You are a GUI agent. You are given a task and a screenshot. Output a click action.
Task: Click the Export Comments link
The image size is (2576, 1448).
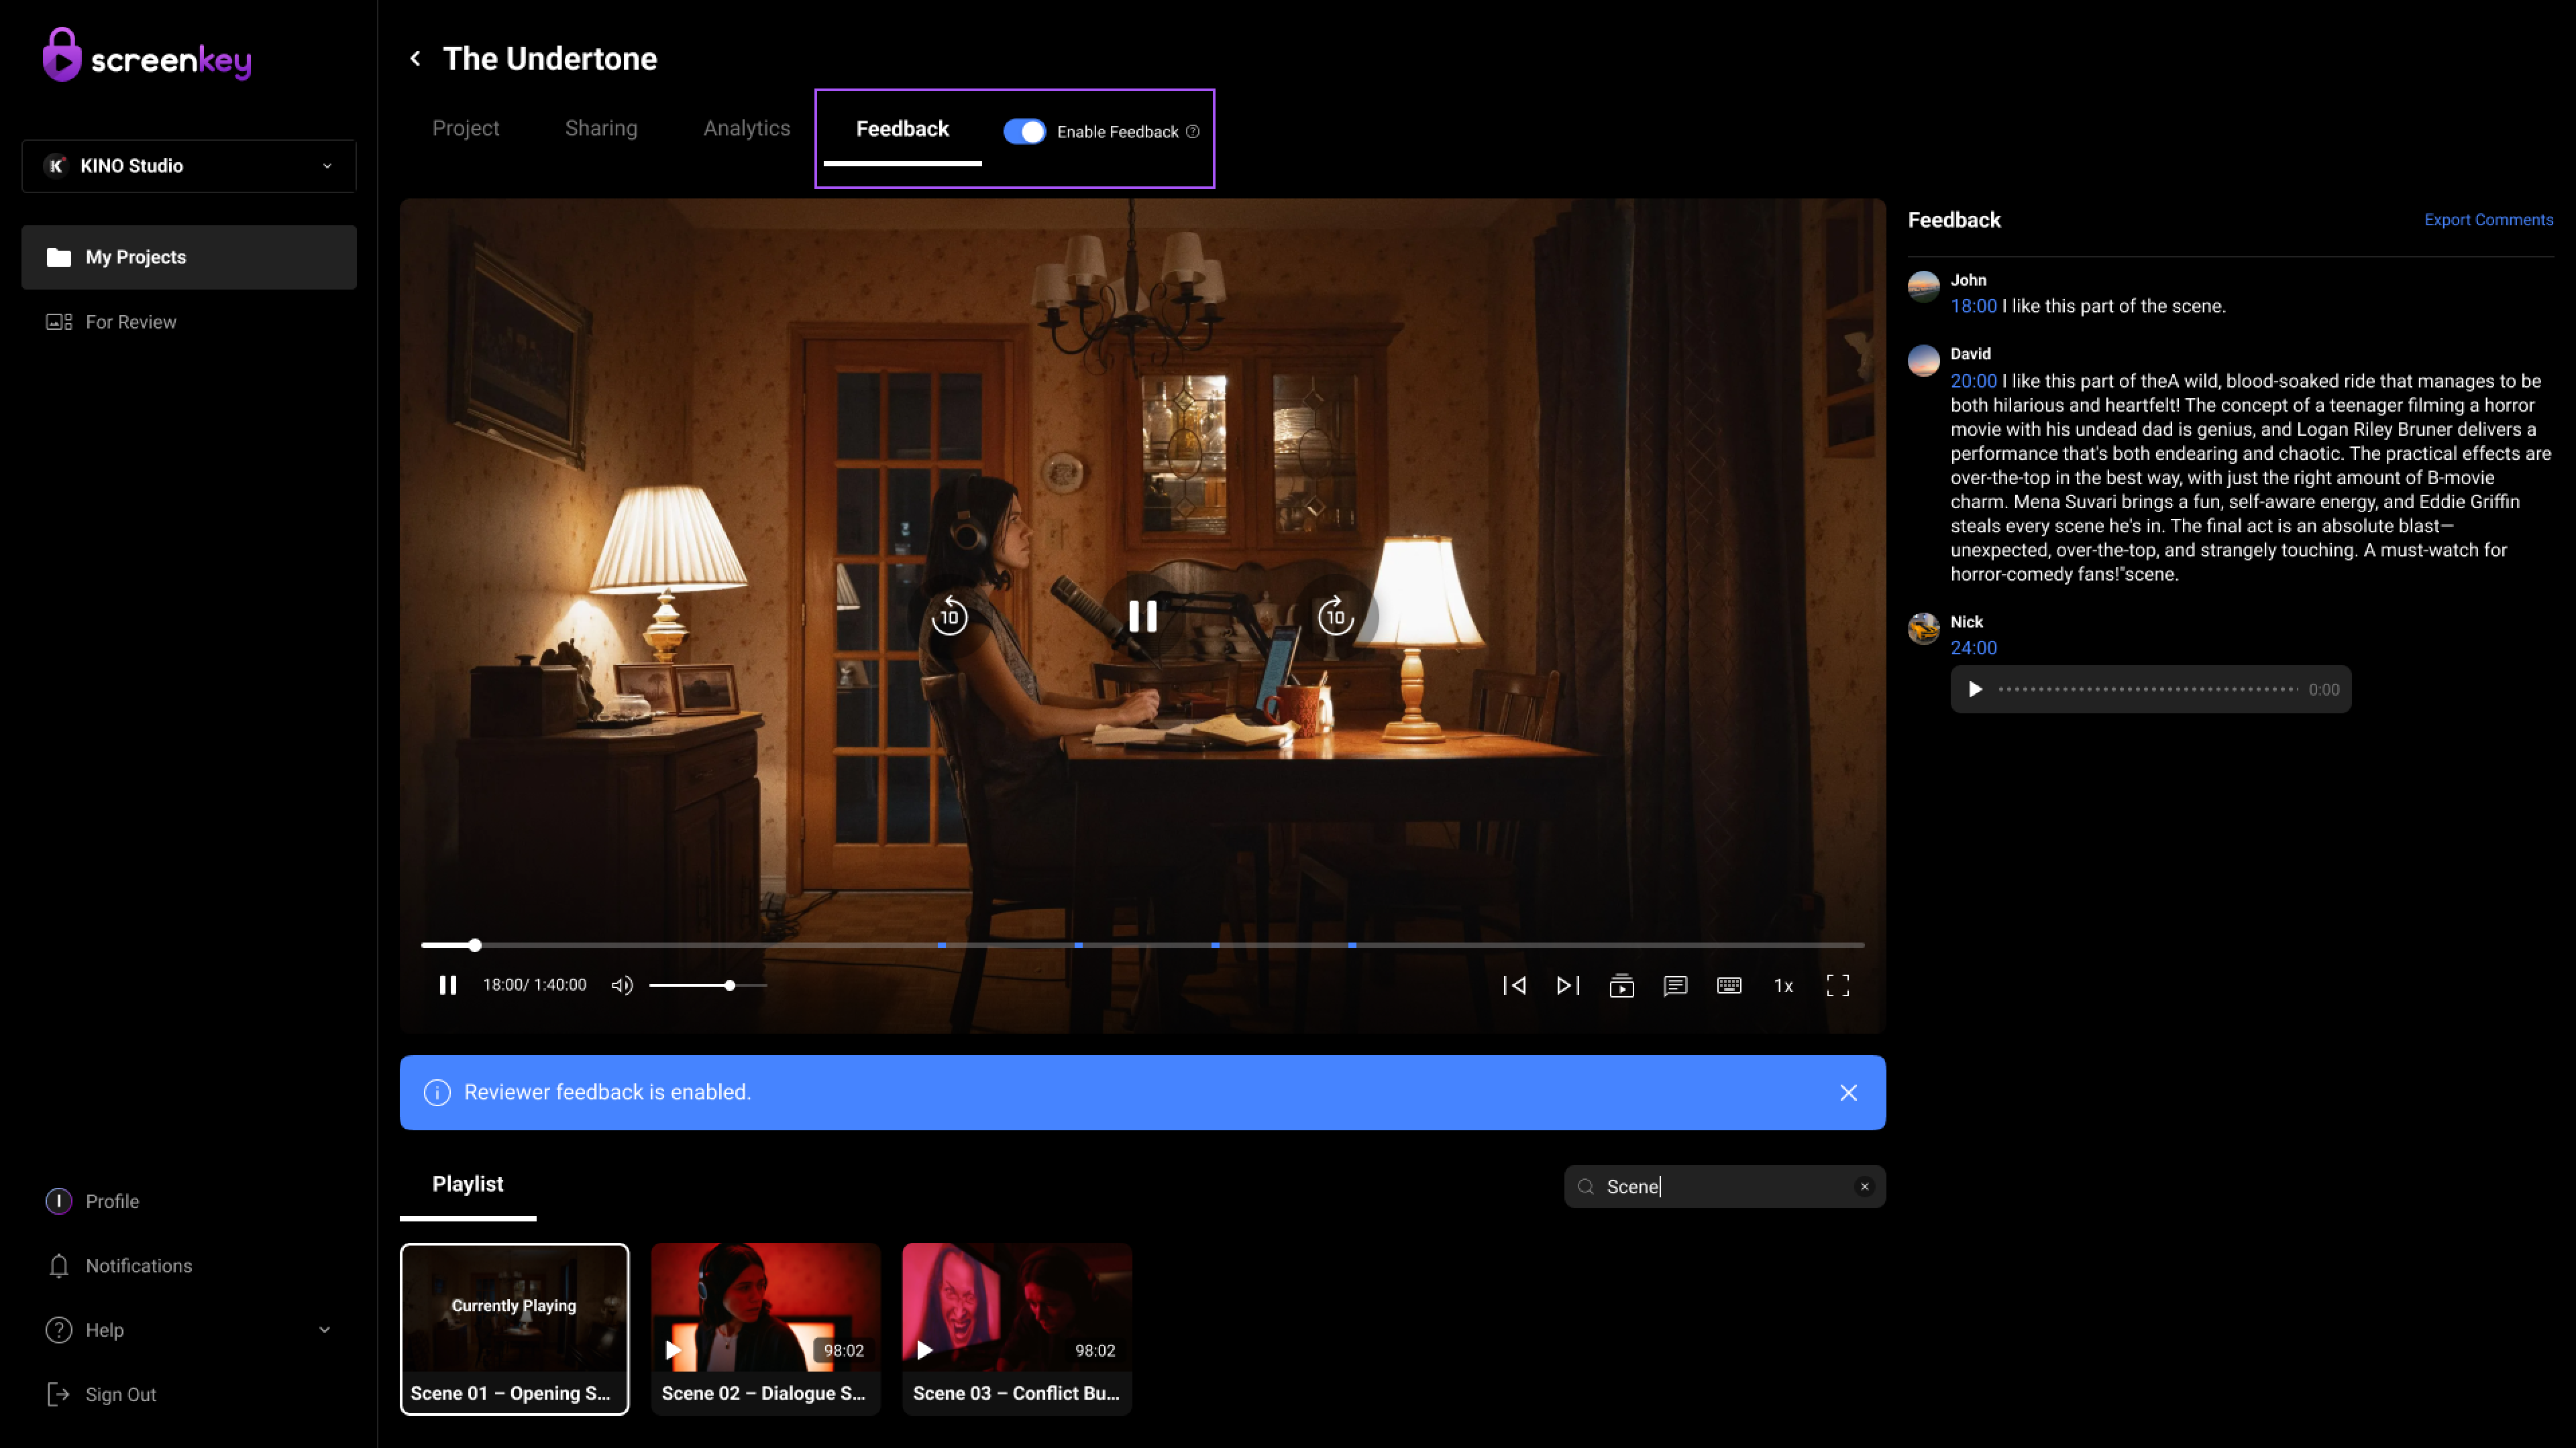click(2488, 220)
